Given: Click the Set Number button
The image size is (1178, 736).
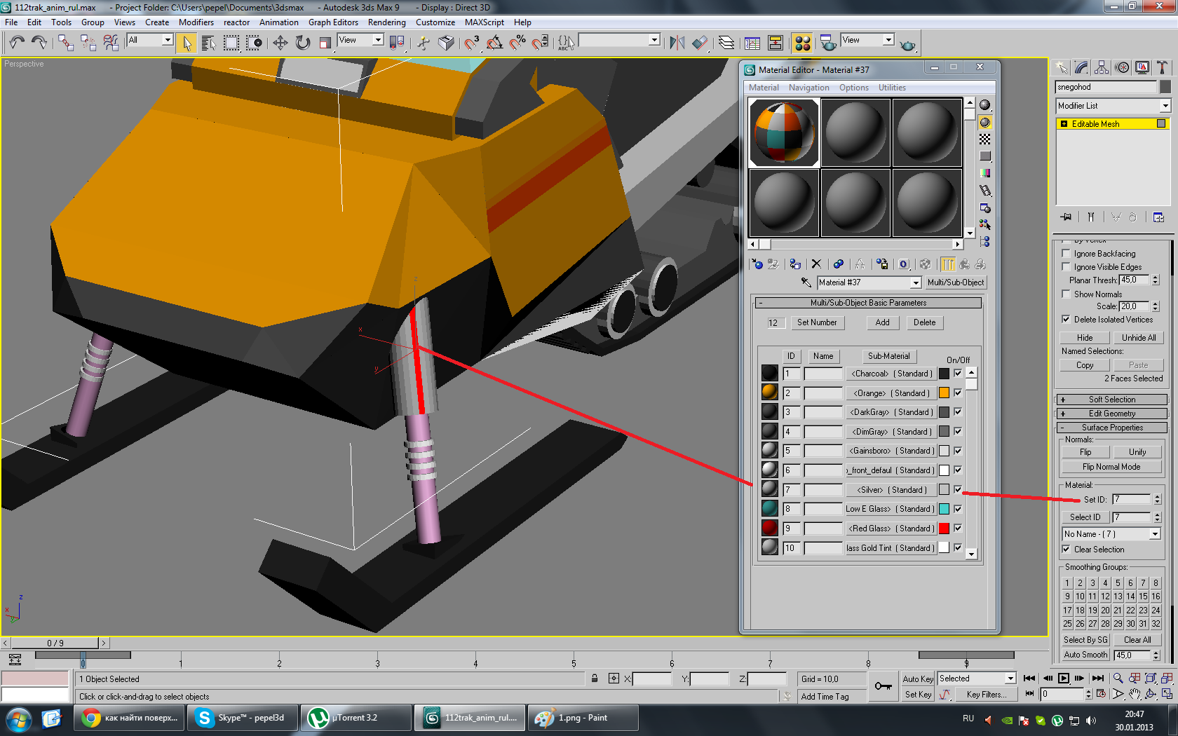Looking at the screenshot, I should [816, 322].
